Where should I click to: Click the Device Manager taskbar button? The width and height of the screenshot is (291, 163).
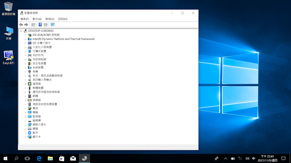coord(85,158)
